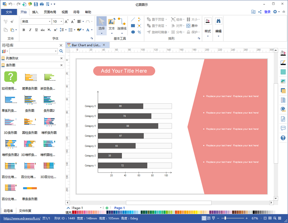288x223 pixels.
Task: Open the comments panel in right sidebar
Action: coord(283,128)
